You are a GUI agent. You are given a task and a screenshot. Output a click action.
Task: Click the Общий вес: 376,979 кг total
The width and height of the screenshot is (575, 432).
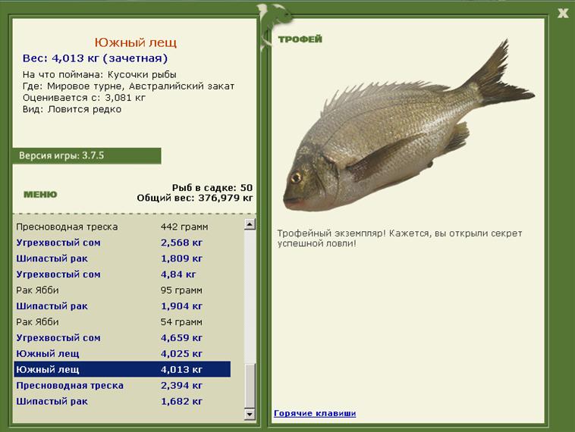point(195,199)
